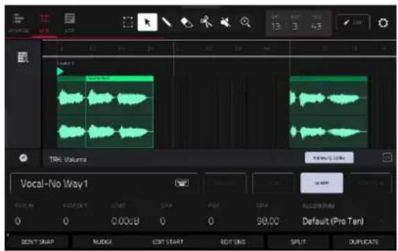Select the magnifier zoom tool
Viewport: 398px width, 251px height.
[x=245, y=22]
